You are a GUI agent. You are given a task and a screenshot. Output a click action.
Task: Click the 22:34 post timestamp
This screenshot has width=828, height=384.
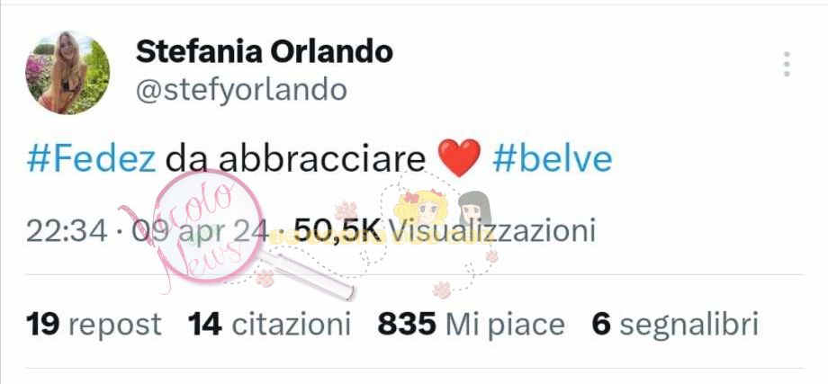[67, 231]
